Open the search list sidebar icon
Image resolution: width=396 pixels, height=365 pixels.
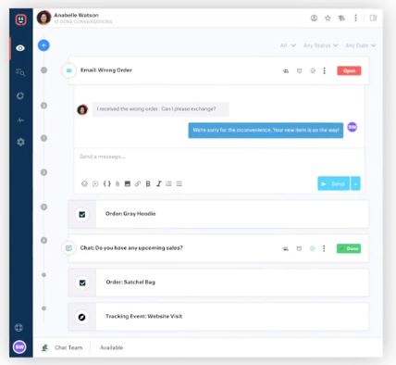tap(20, 72)
